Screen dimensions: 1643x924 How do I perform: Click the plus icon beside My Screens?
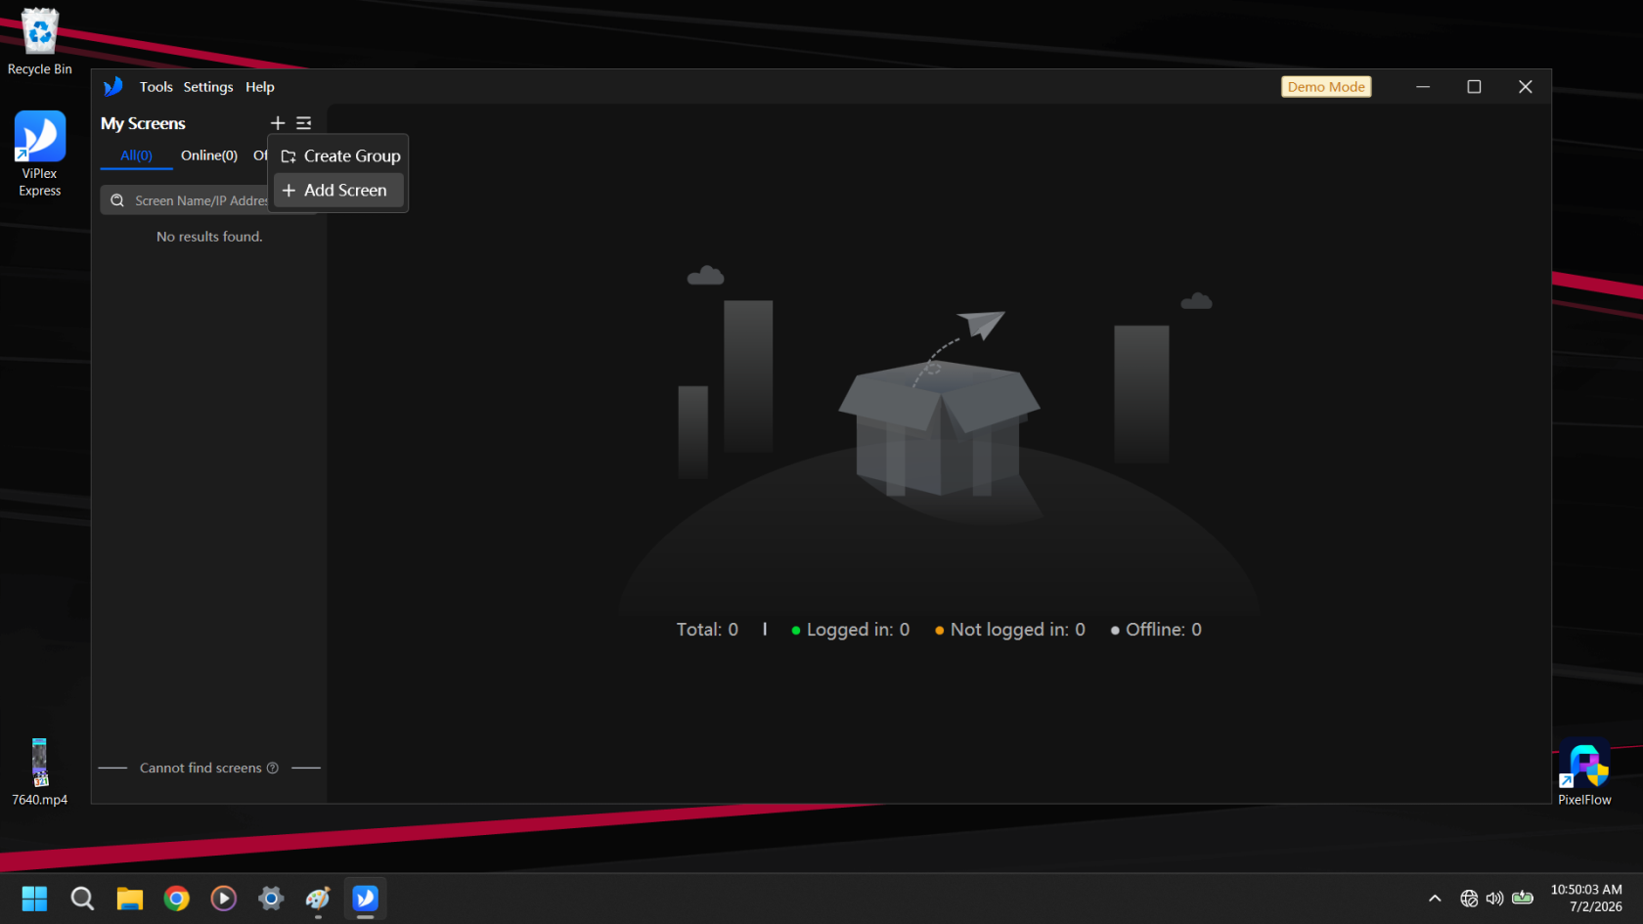pos(278,123)
